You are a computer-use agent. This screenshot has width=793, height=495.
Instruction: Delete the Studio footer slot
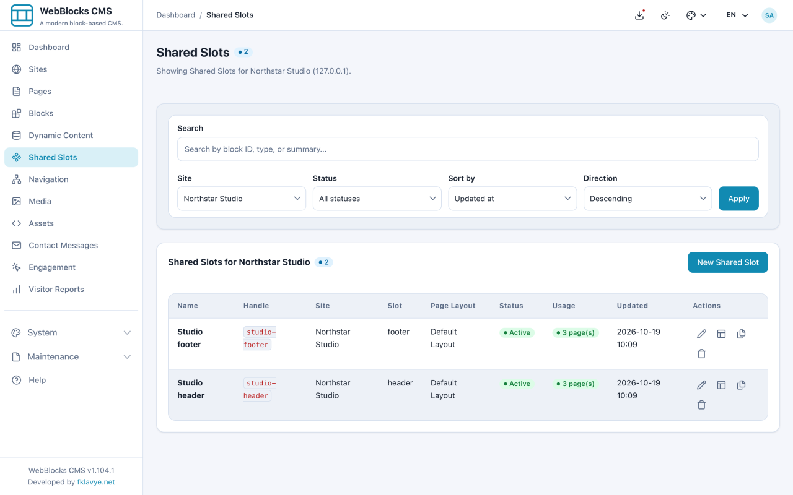(x=701, y=354)
